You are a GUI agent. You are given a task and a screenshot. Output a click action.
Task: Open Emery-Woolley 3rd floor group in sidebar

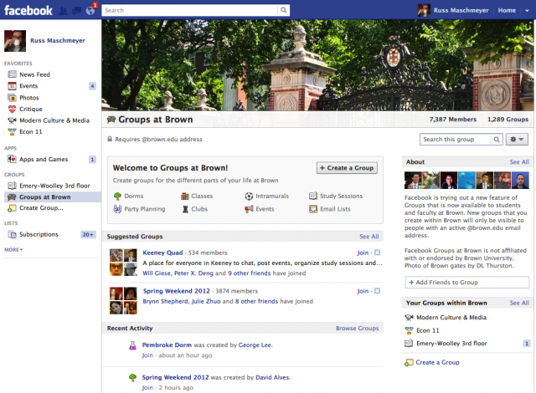tap(54, 186)
